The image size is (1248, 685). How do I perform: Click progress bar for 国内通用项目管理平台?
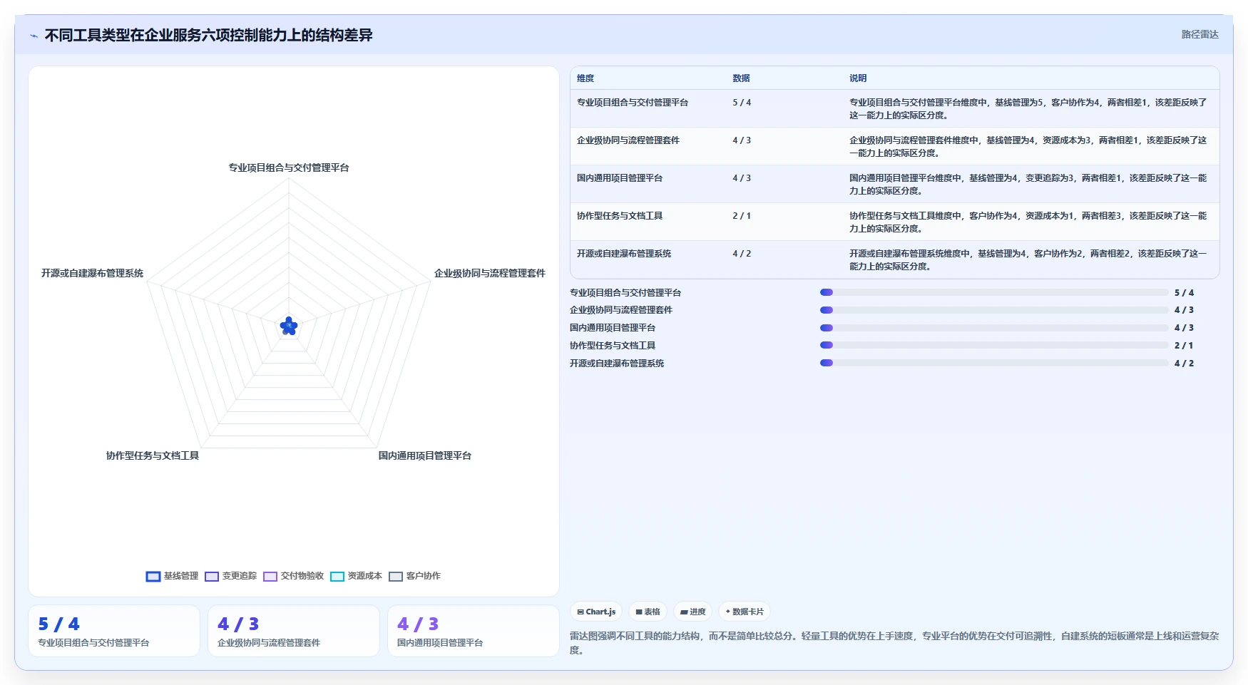pyautogui.click(x=994, y=328)
